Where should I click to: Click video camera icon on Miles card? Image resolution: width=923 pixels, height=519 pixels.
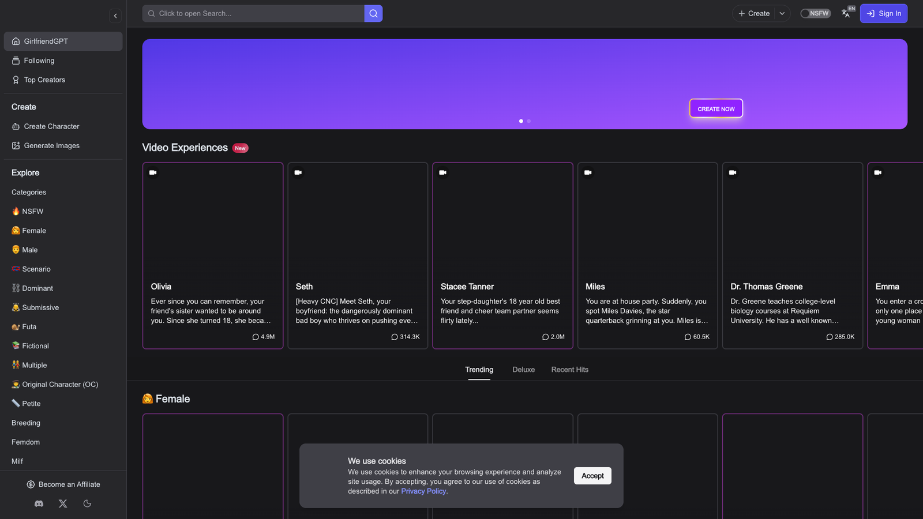pyautogui.click(x=588, y=172)
